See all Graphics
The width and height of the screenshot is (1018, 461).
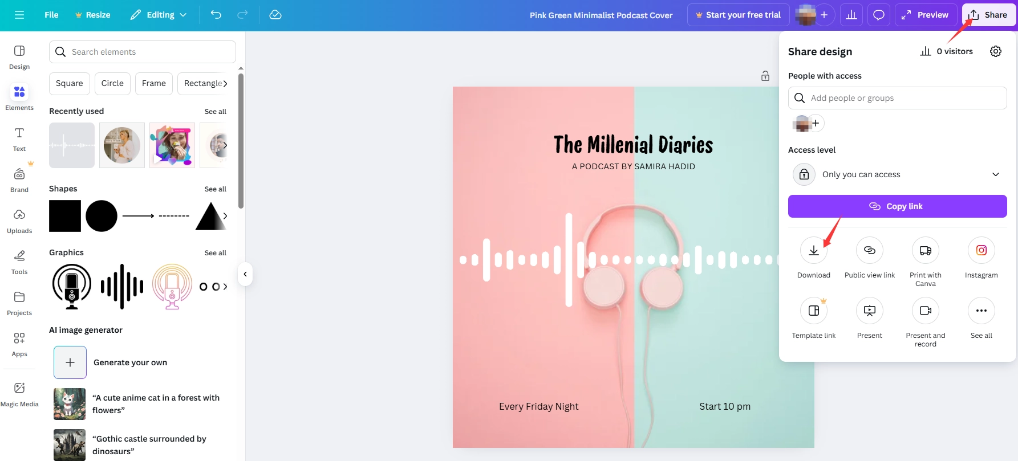(x=216, y=253)
